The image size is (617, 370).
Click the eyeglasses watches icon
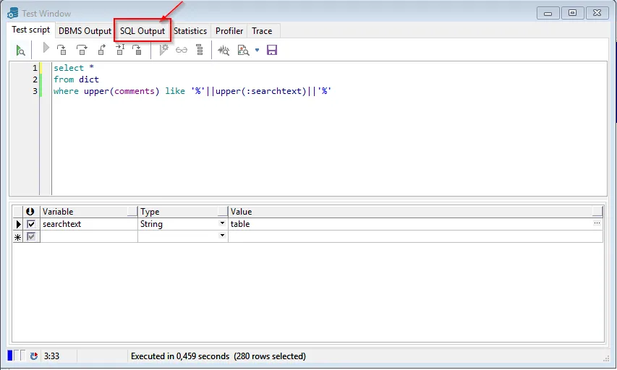coord(182,50)
